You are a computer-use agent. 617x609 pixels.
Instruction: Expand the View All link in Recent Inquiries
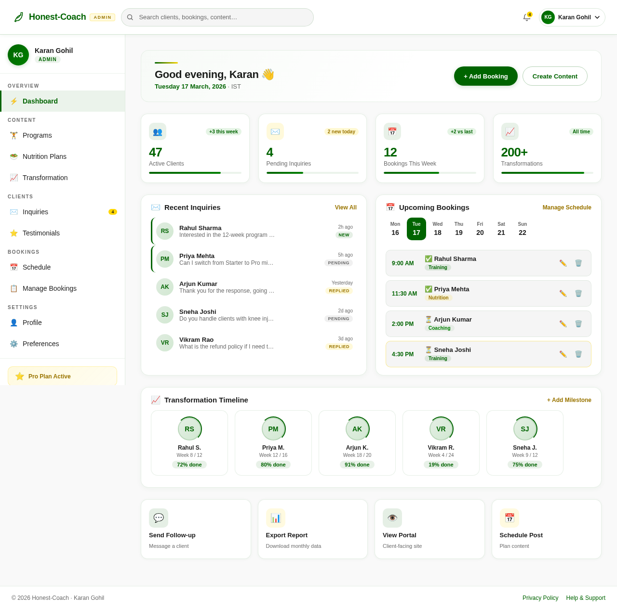pyautogui.click(x=346, y=207)
